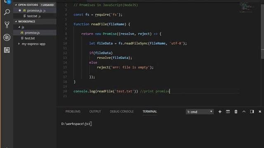The image size is (264, 148).
Task: Click 'resolve(fileData);' on line 13
Action: click(115, 58)
